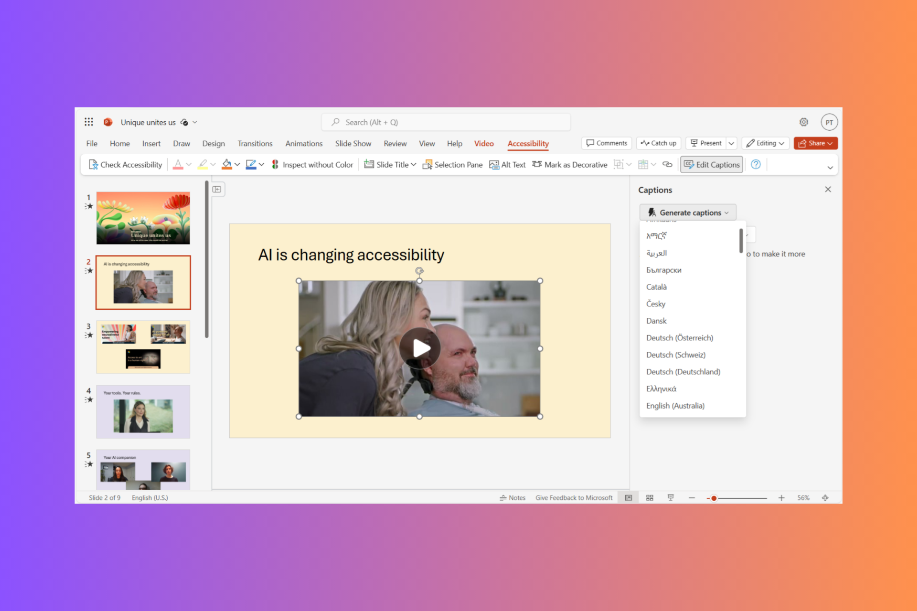Click the Search box
The width and height of the screenshot is (917, 611).
[x=446, y=122]
